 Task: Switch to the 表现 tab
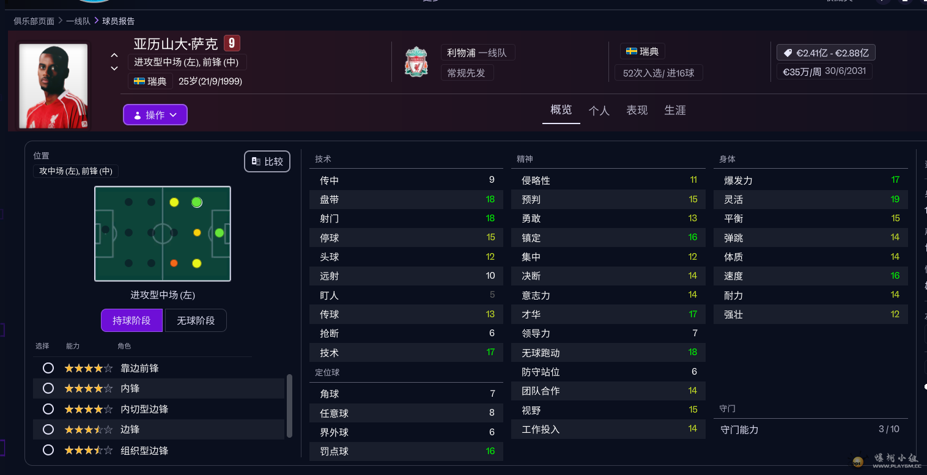[x=637, y=111]
